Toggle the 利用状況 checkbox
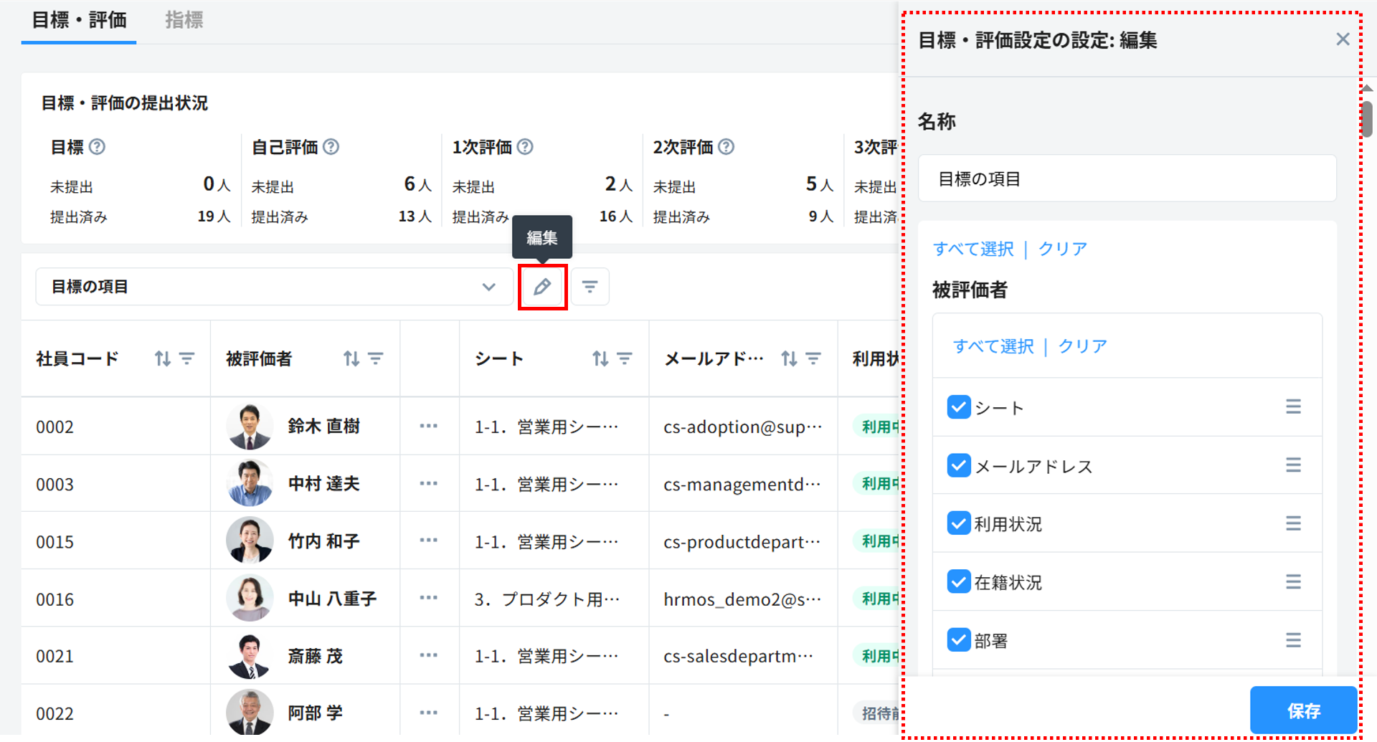Viewport: 1377px width, 742px height. 958,523
